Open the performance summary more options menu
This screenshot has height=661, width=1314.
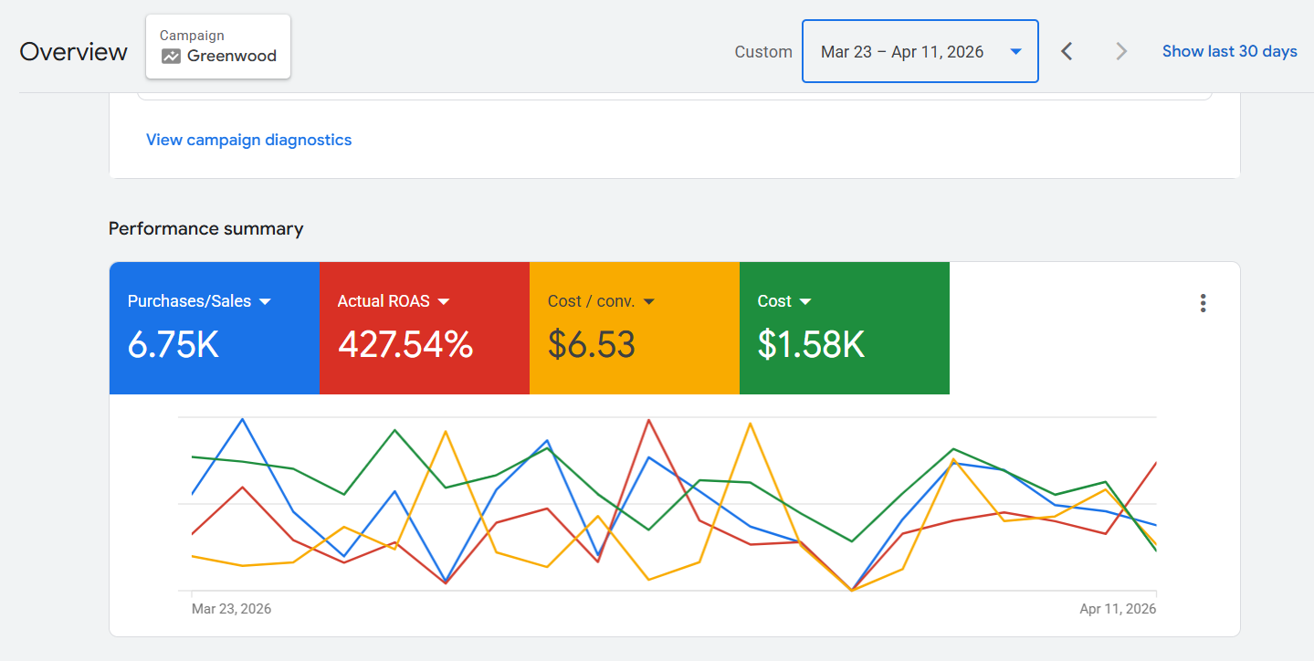click(x=1203, y=303)
